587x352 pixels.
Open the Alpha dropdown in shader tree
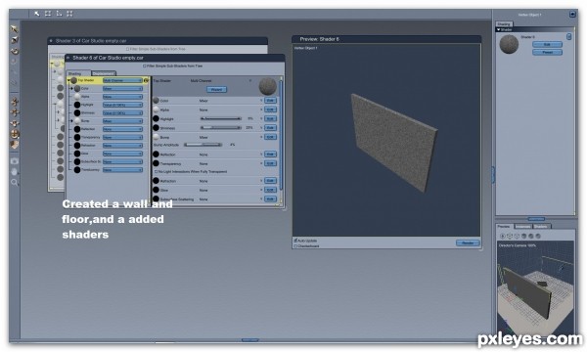(122, 97)
